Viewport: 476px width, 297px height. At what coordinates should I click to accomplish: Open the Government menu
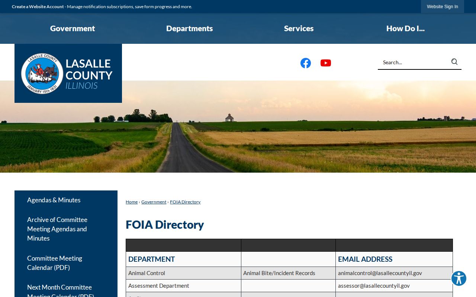tap(73, 29)
